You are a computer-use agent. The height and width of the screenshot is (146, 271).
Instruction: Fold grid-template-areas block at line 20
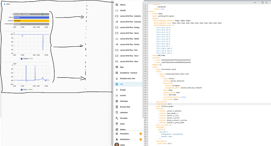click(147, 25)
